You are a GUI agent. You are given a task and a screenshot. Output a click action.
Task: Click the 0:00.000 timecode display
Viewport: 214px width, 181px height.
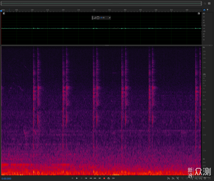tap(6, 179)
